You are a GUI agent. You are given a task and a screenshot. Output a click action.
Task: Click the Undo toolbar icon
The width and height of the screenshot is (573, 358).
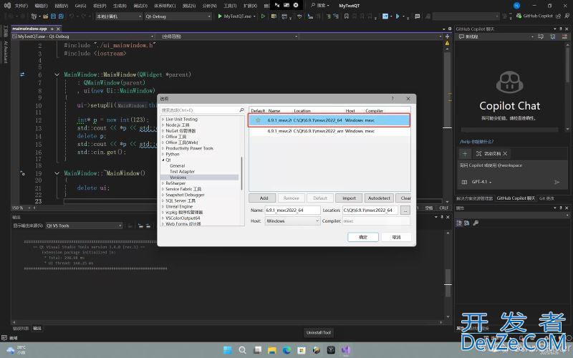[72, 16]
